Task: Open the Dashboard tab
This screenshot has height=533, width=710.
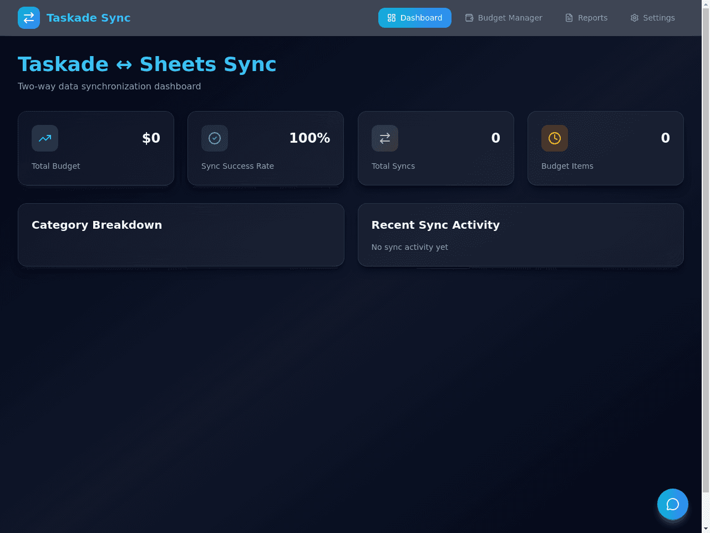Action: [x=415, y=18]
